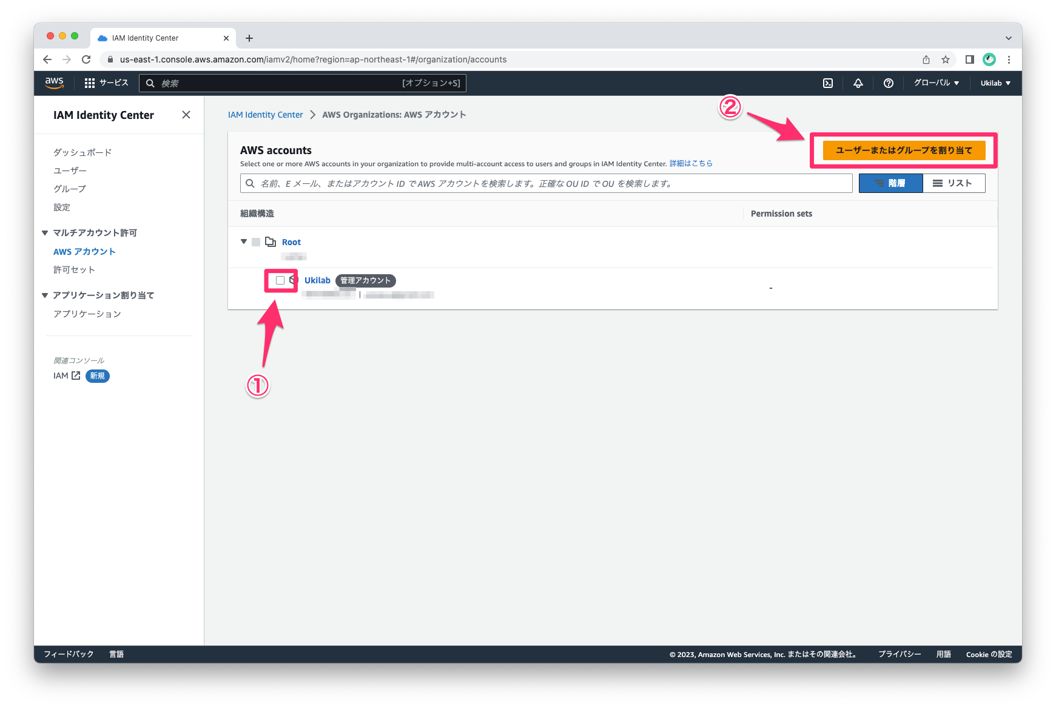Toggle the browser side panel icon
Image resolution: width=1056 pixels, height=708 pixels.
tap(970, 59)
